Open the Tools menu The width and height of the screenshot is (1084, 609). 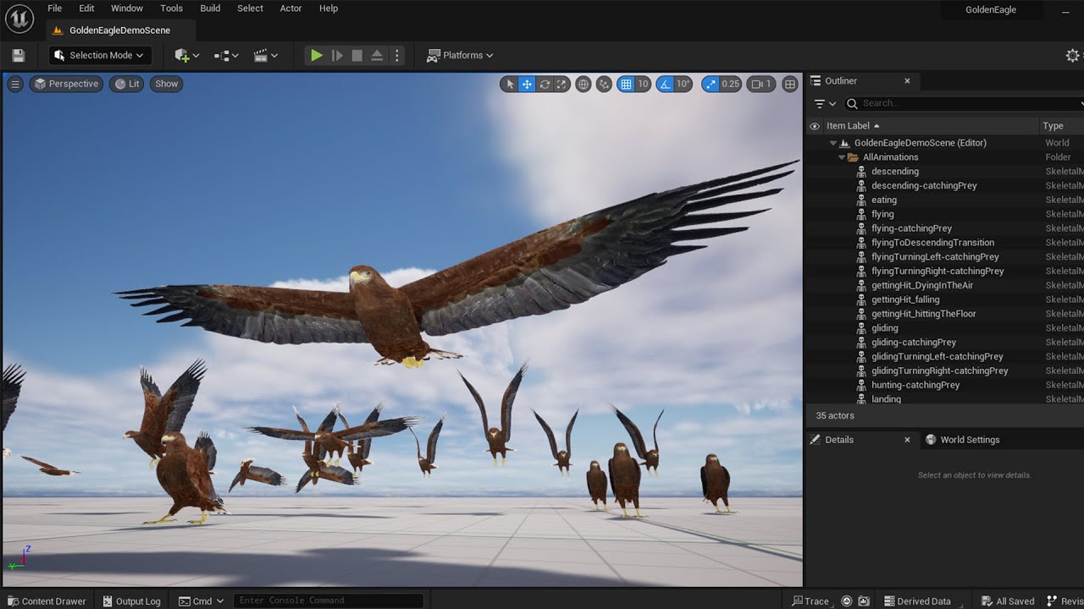[172, 8]
